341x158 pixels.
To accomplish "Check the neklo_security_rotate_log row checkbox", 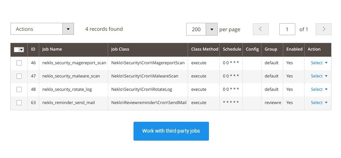I will pos(19,90).
